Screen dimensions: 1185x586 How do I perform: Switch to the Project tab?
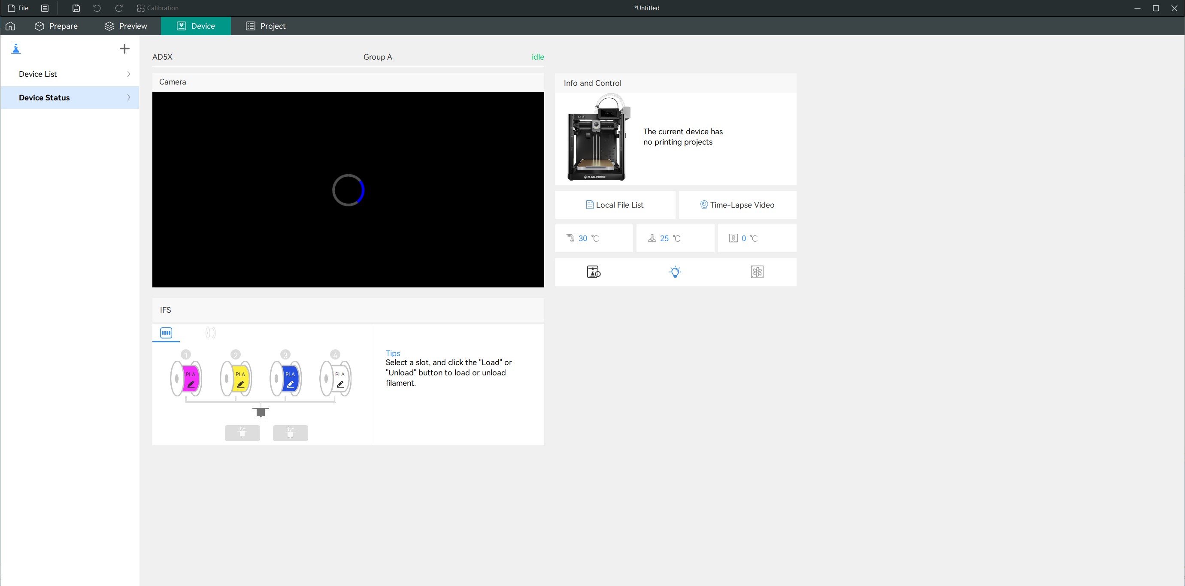tap(266, 26)
